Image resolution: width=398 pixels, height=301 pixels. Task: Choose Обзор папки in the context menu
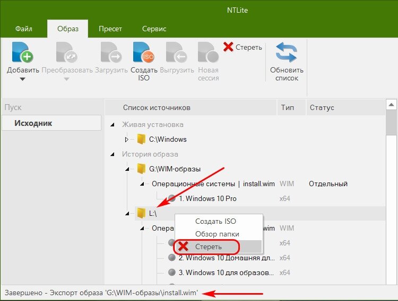coord(218,234)
